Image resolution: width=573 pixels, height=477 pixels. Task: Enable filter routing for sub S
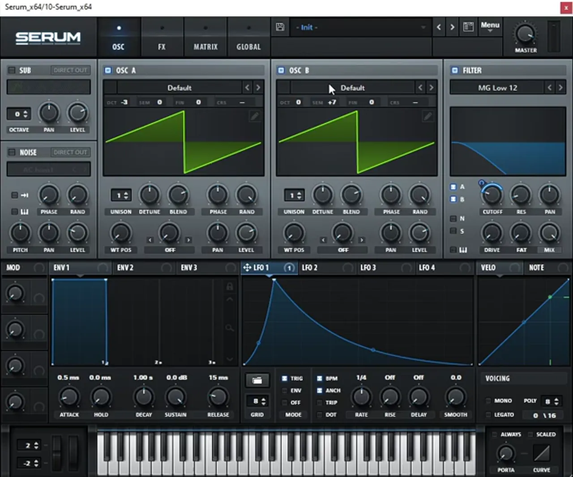click(x=453, y=231)
